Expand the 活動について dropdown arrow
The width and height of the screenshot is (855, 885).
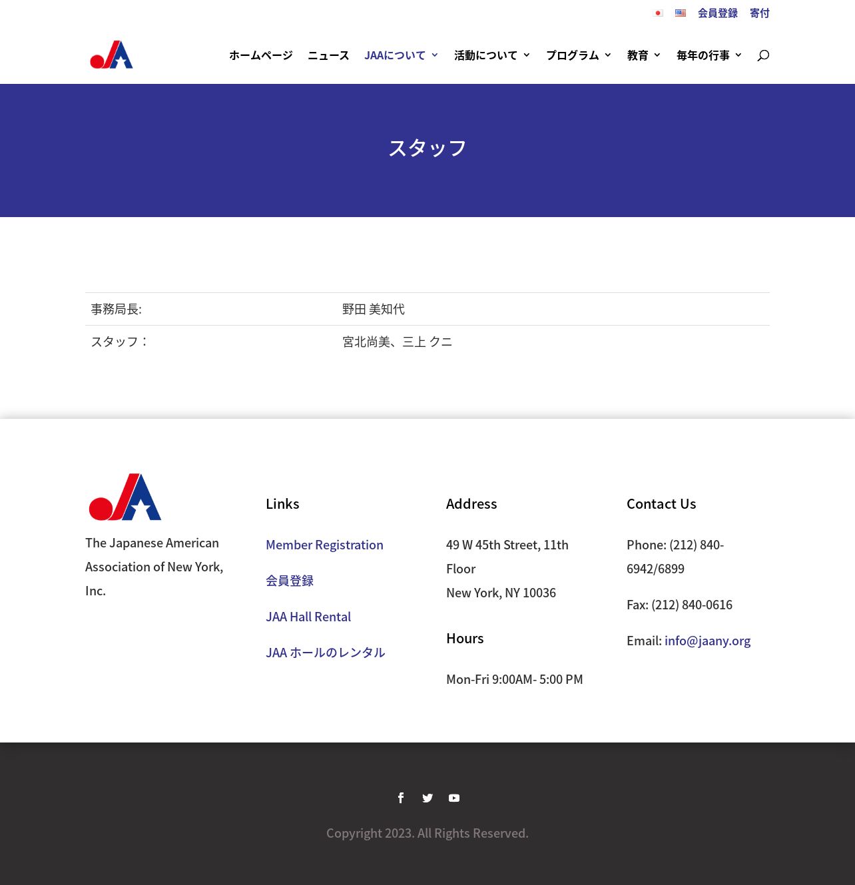click(x=527, y=55)
